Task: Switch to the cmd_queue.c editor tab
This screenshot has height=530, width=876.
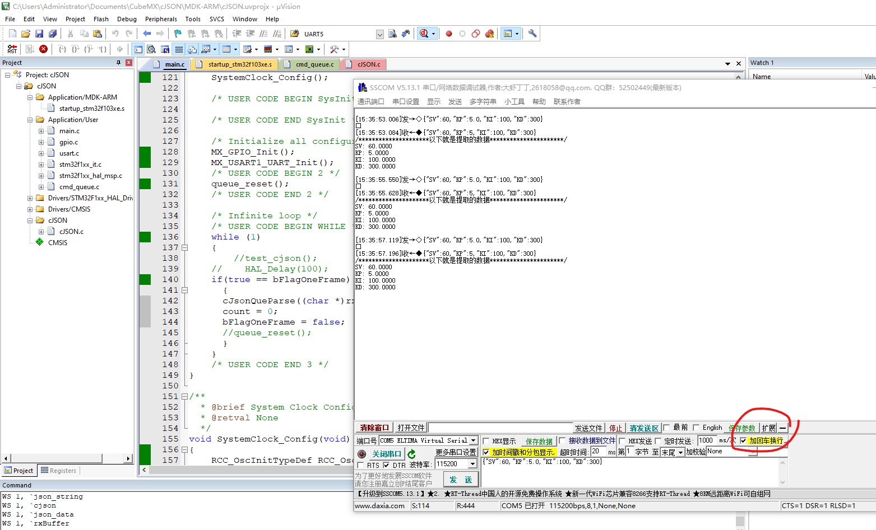Action: point(309,64)
